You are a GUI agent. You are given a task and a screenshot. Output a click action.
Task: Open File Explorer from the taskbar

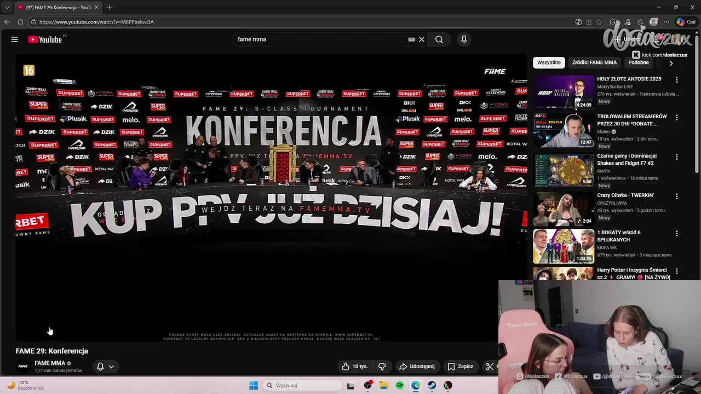point(384,385)
